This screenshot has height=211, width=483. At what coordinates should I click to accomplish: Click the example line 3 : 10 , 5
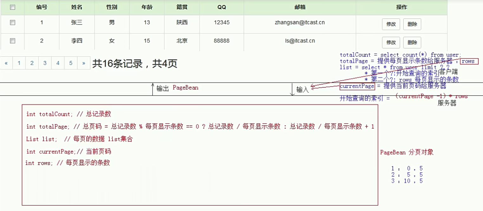tap(407, 181)
